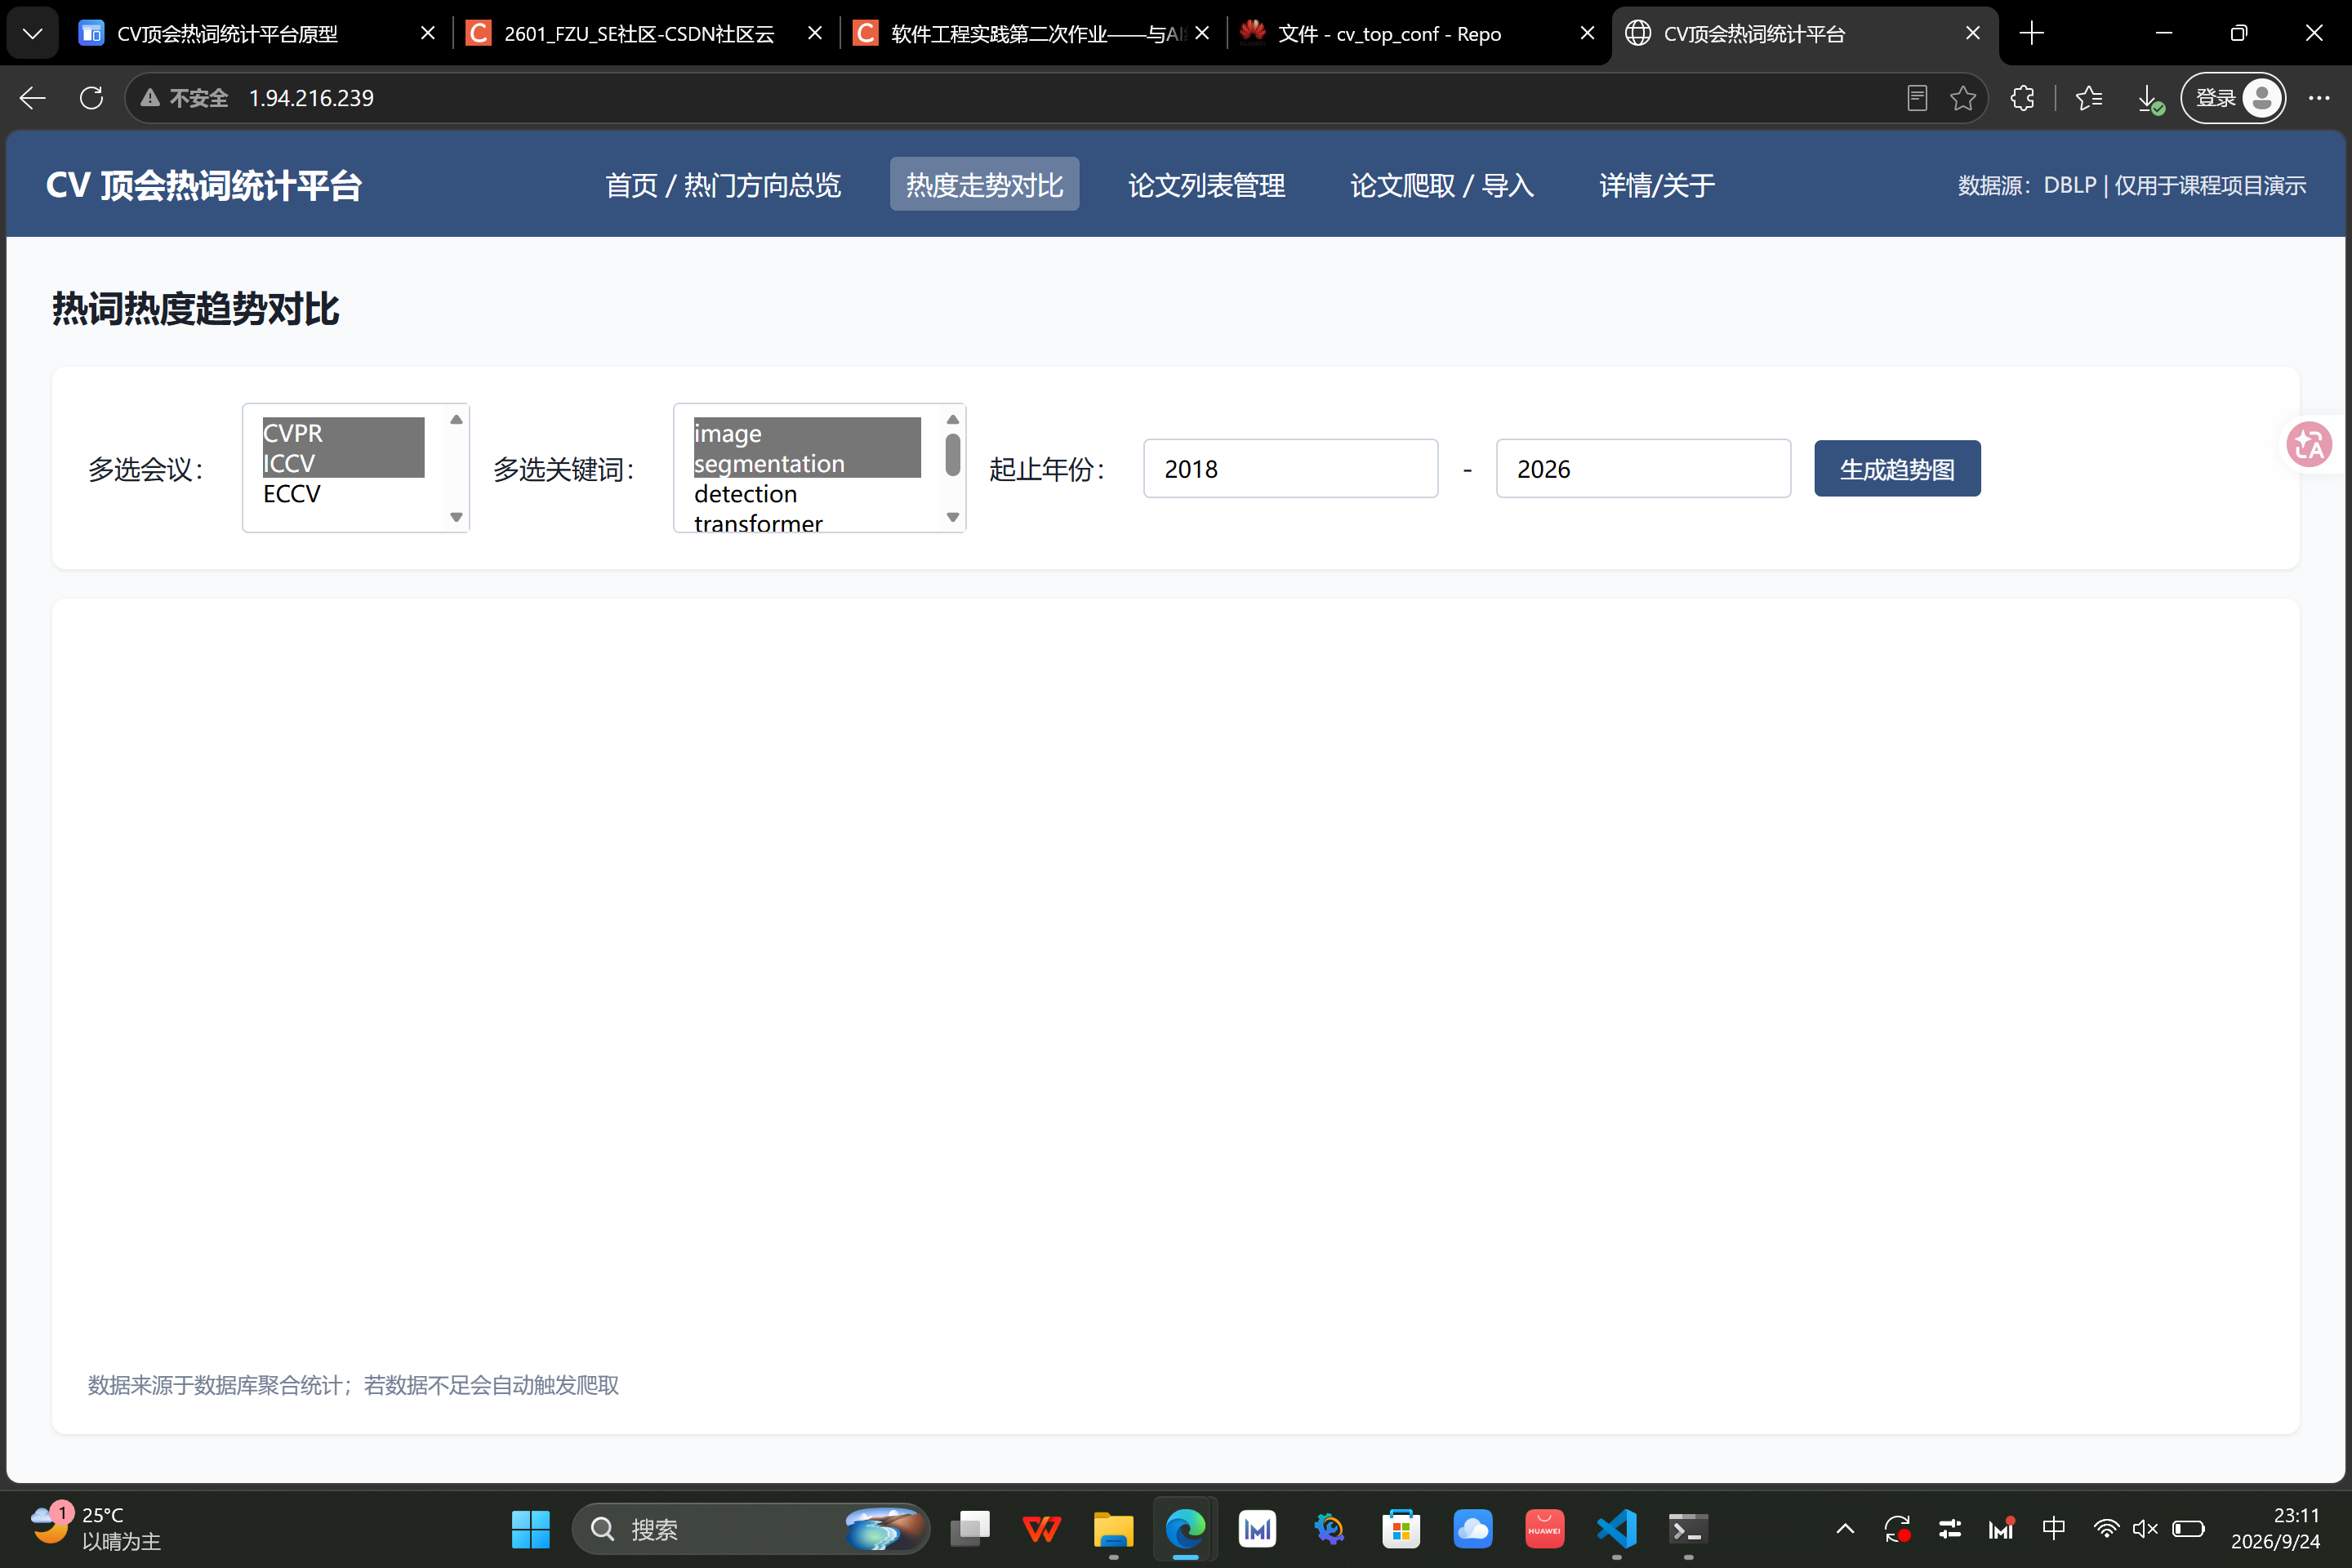Open browser settings and more menu
2352x1568 pixels.
coord(2319,98)
